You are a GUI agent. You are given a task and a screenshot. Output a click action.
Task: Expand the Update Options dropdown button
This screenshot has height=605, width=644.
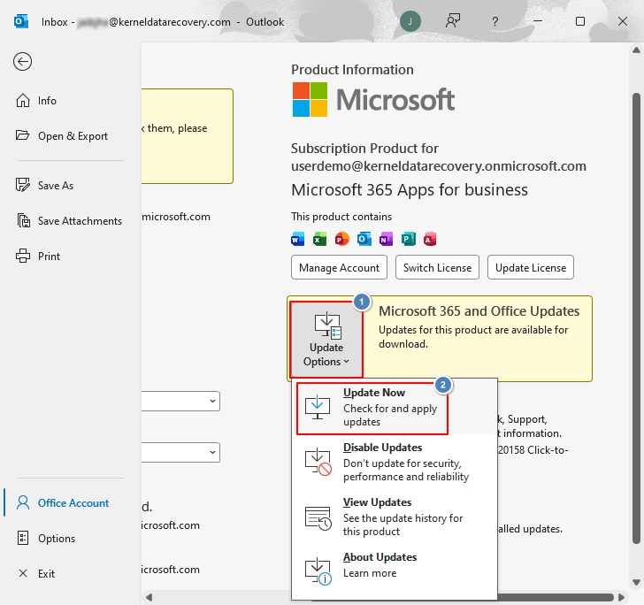tap(326, 340)
